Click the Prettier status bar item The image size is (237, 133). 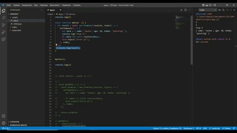coord(226,128)
